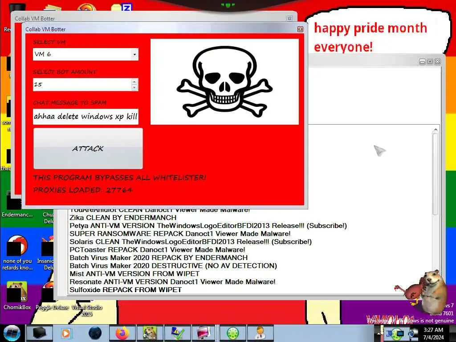Screen dimensions: 456x342
Task: Open the SELECT VM combo box showing VM 6
Action: pyautogui.click(x=85, y=54)
